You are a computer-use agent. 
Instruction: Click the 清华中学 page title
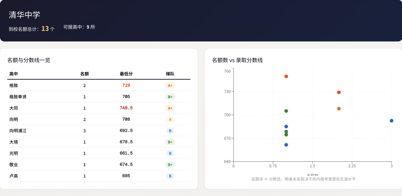[x=25, y=15]
